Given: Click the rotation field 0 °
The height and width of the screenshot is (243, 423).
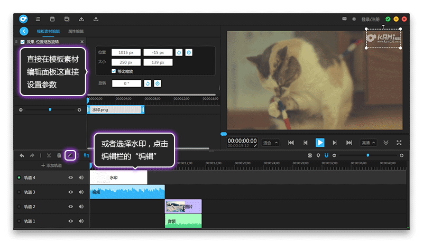Looking at the screenshot, I should [126, 83].
